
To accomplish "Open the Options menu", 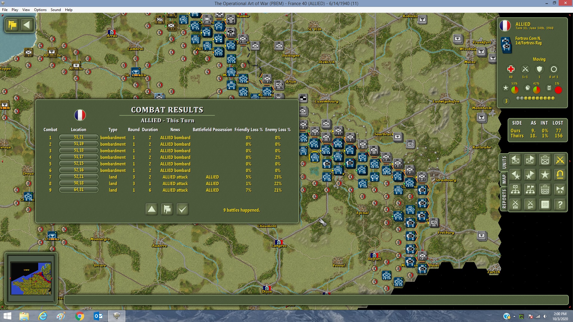I will coord(40,10).
